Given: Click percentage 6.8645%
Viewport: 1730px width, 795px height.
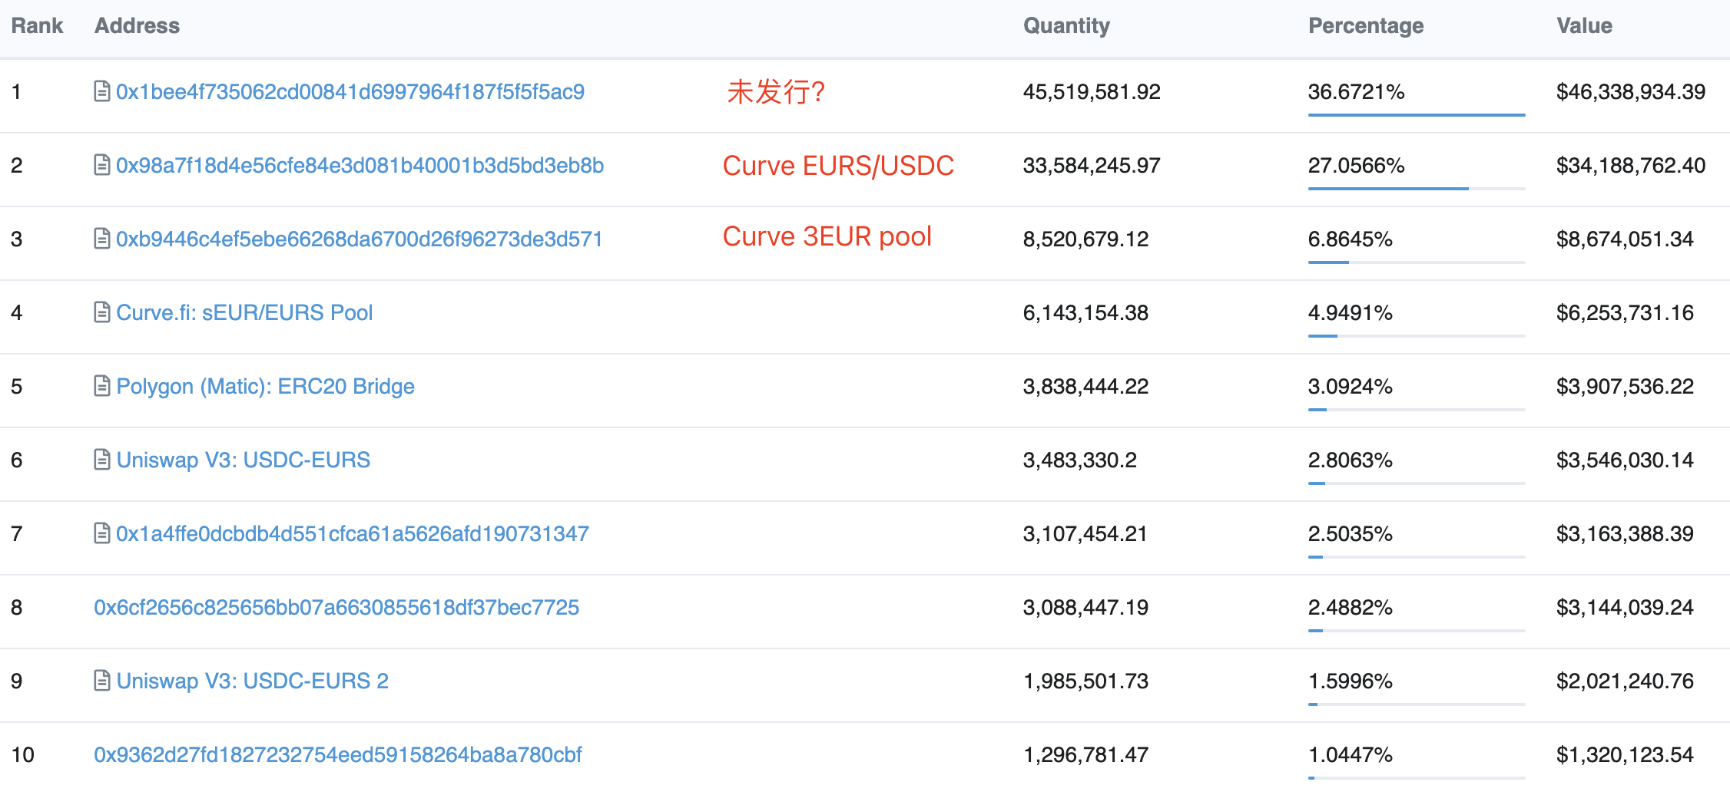Looking at the screenshot, I should 1350,239.
